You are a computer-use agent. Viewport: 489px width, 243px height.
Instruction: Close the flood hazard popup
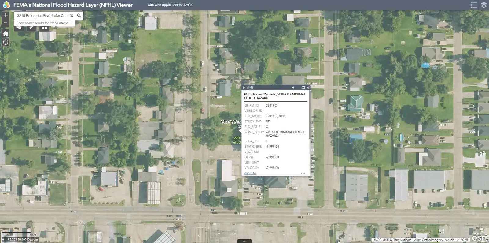(308, 88)
